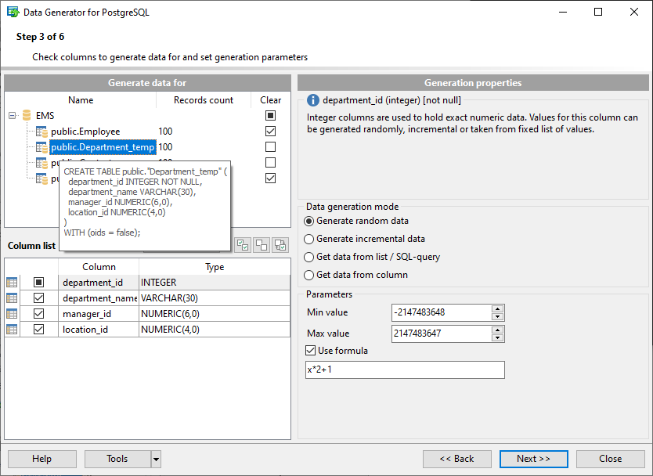Click the invert column selection icon

(280, 245)
